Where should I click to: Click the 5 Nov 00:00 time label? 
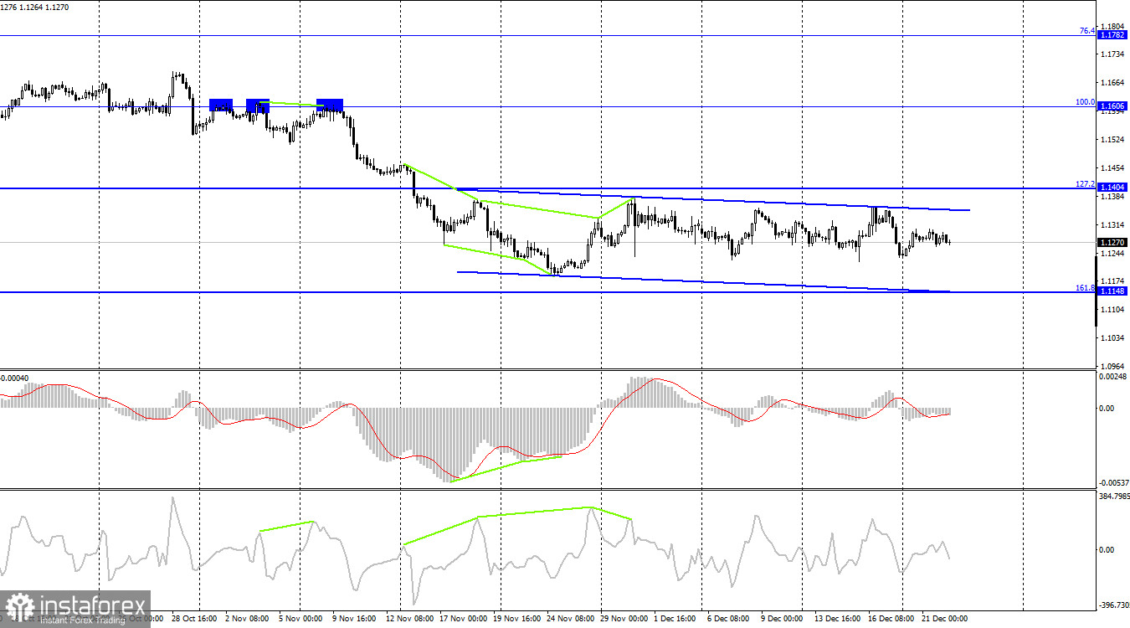[x=302, y=619]
